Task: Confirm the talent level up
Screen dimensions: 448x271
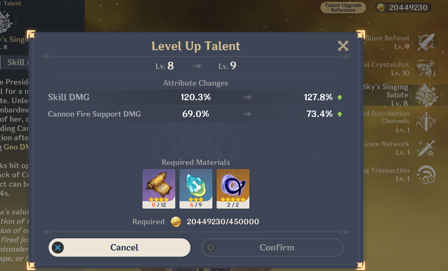Action: (x=272, y=248)
